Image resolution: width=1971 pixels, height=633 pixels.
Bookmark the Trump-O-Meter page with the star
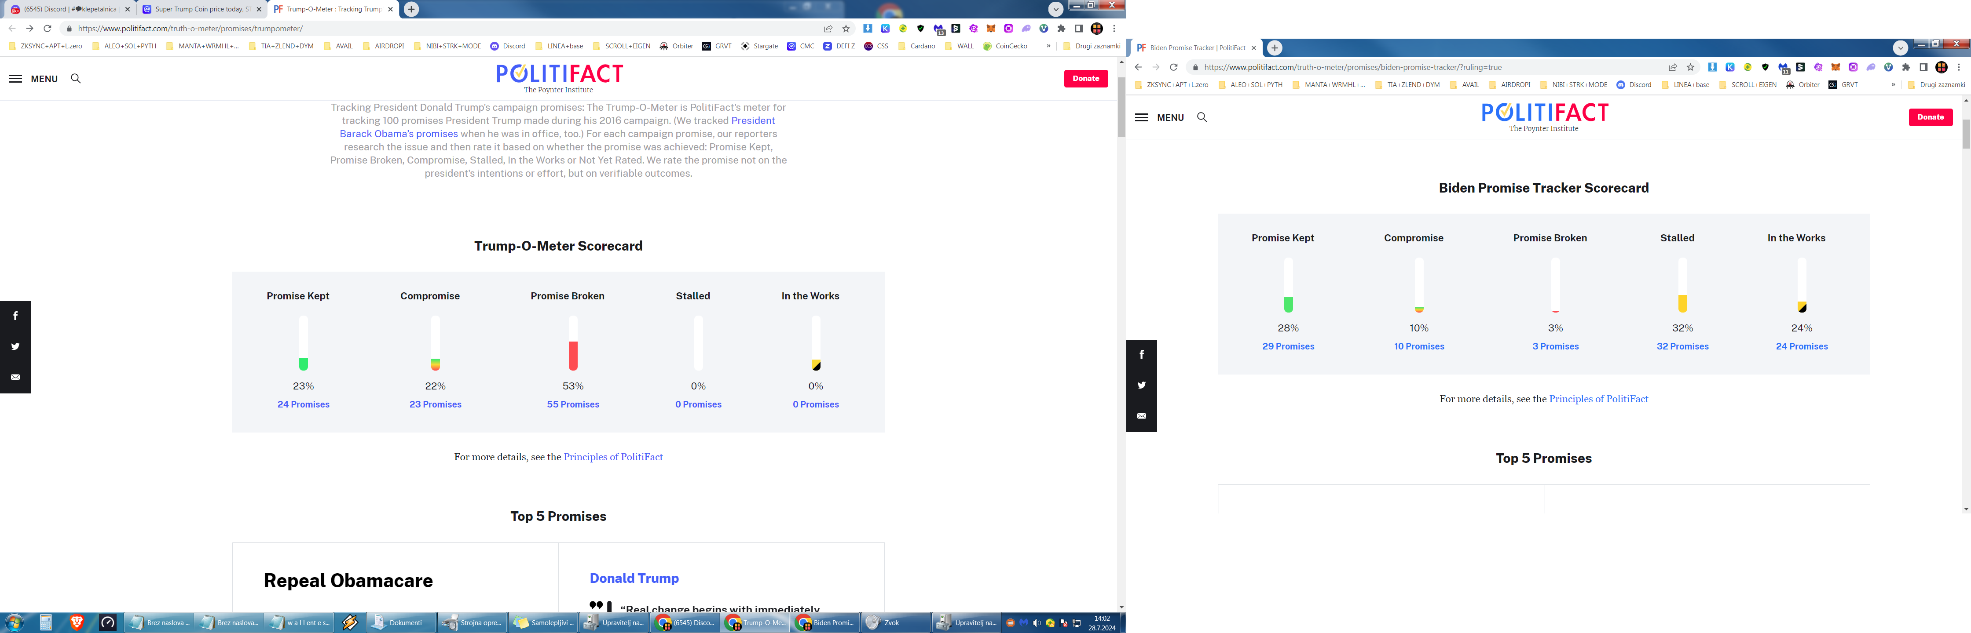point(846,28)
